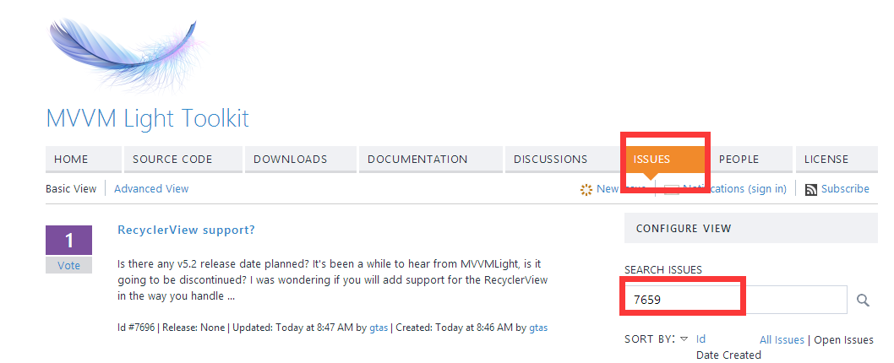Click the Date Created sort option
This screenshot has width=894, height=363.
coord(728,355)
